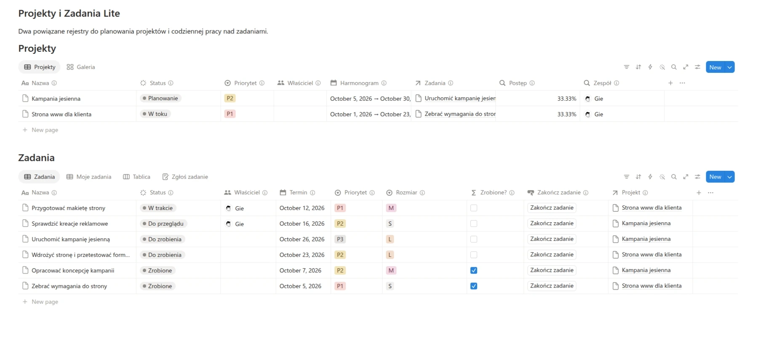Check Zrobione for Przygotować makietę strony
The height and width of the screenshot is (341, 758).
474,208
